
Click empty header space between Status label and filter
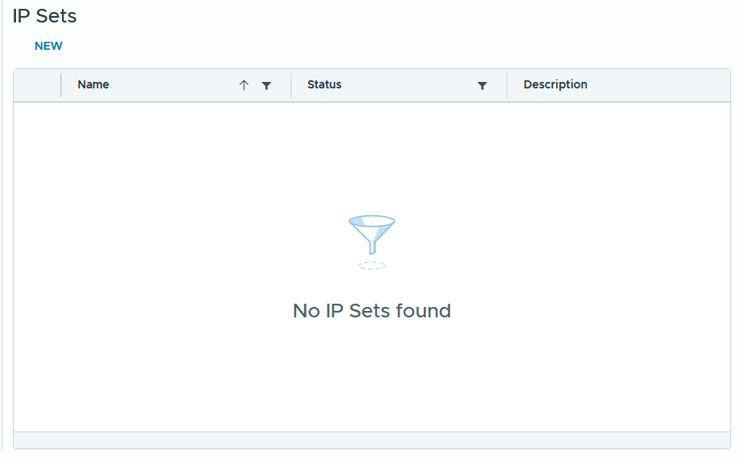tap(409, 85)
